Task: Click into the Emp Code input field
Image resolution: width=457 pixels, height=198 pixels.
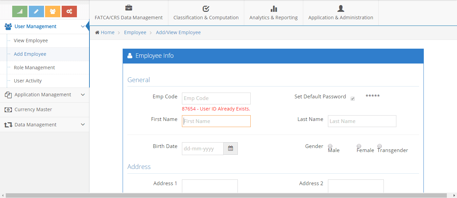Action: (216, 98)
